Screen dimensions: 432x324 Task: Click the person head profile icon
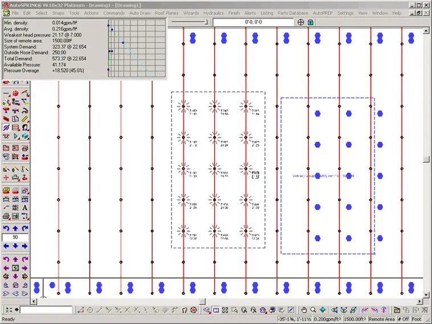[25, 128]
